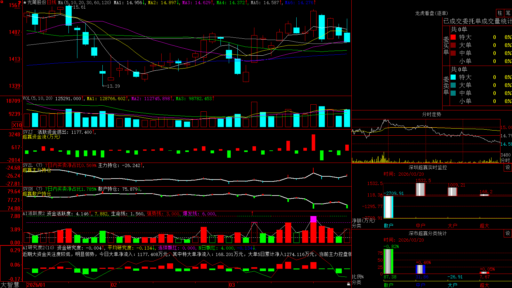The height and width of the screenshot is (288, 512).
Task: Click the star favorite icon beside 光莆股份
Action: [25, 3]
